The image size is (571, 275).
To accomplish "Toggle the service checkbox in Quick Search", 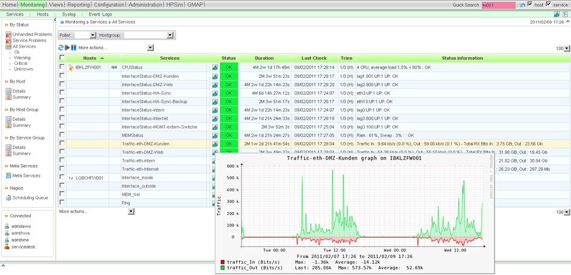I will 548,4.
